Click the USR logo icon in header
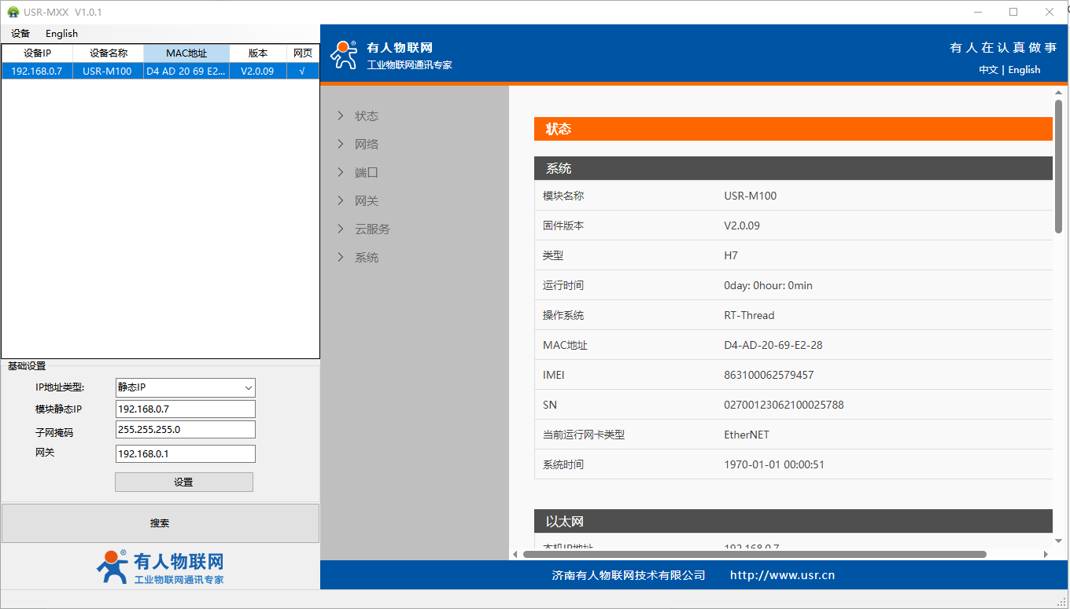The image size is (1070, 609). point(344,55)
